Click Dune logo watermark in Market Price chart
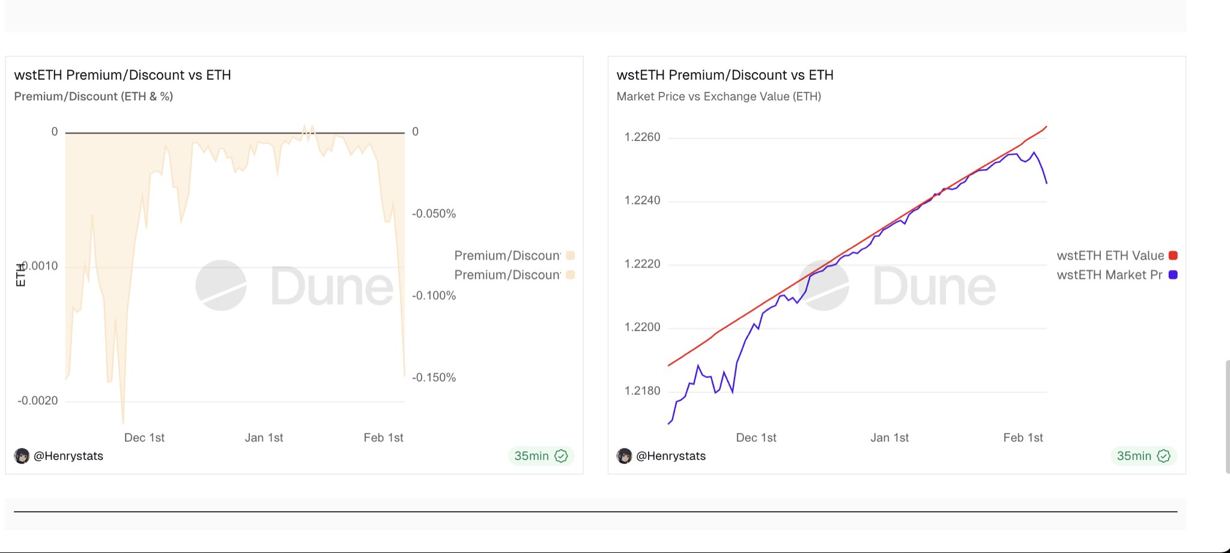The height and width of the screenshot is (553, 1230). pos(824,285)
